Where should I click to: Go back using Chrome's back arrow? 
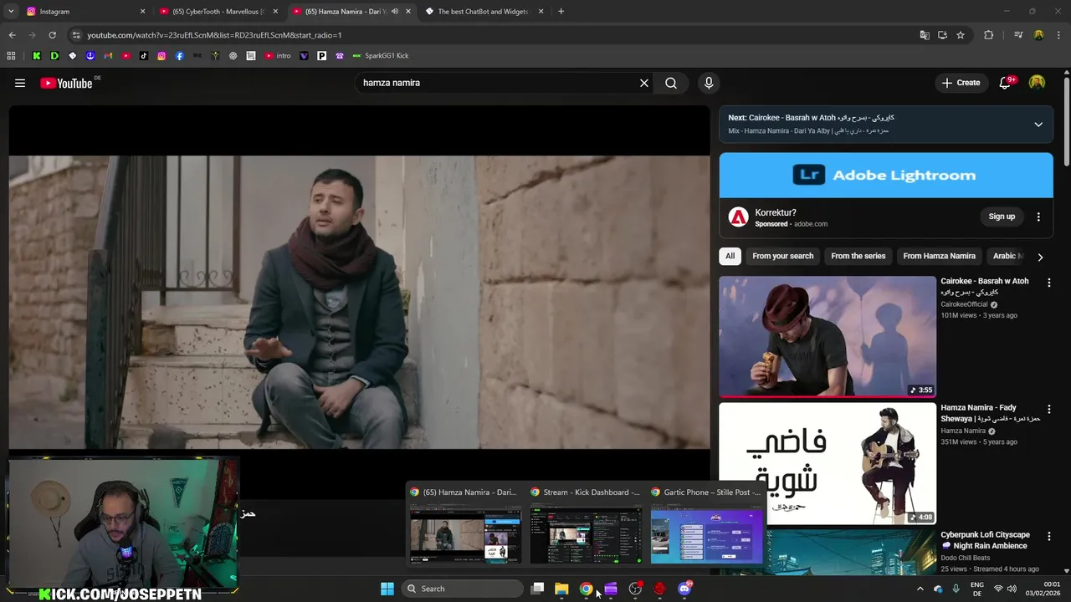[x=12, y=35]
